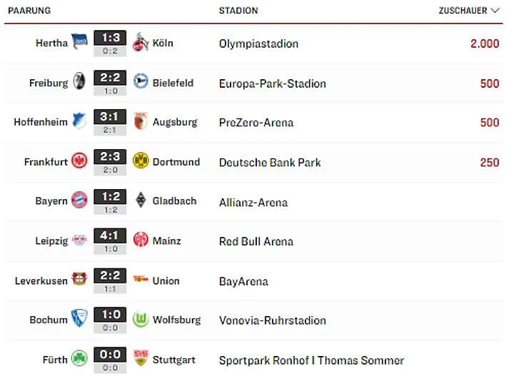Screen dimensions: 521x376
Task: Click the Hertha BSC club crest
Action: pyautogui.click(x=79, y=43)
